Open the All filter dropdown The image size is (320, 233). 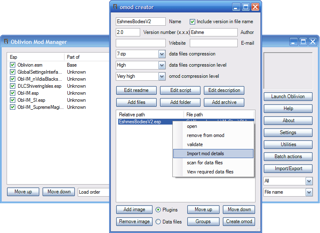pyautogui.click(x=309, y=181)
